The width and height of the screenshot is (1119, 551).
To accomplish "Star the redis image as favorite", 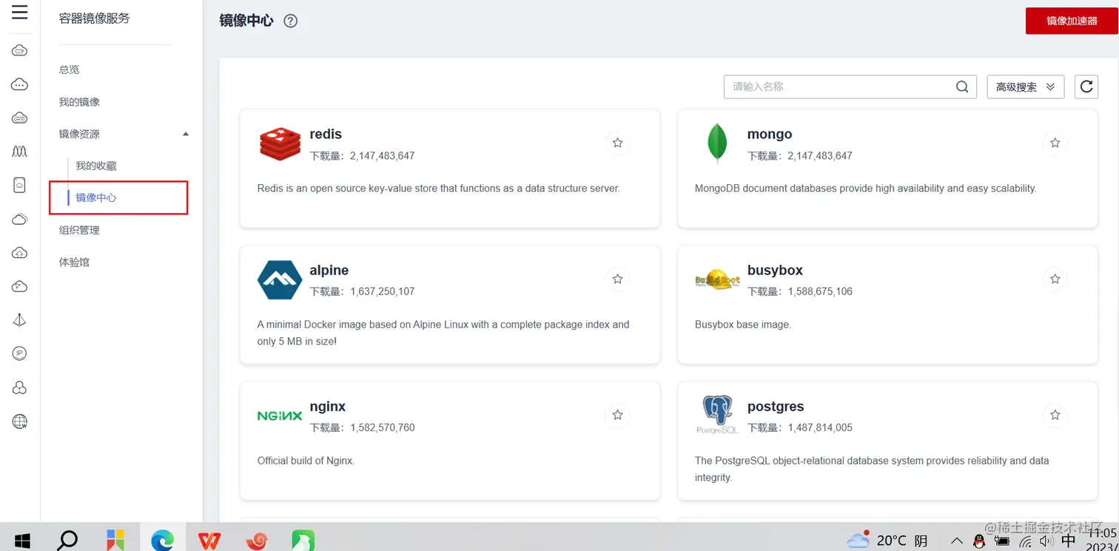I will click(617, 143).
